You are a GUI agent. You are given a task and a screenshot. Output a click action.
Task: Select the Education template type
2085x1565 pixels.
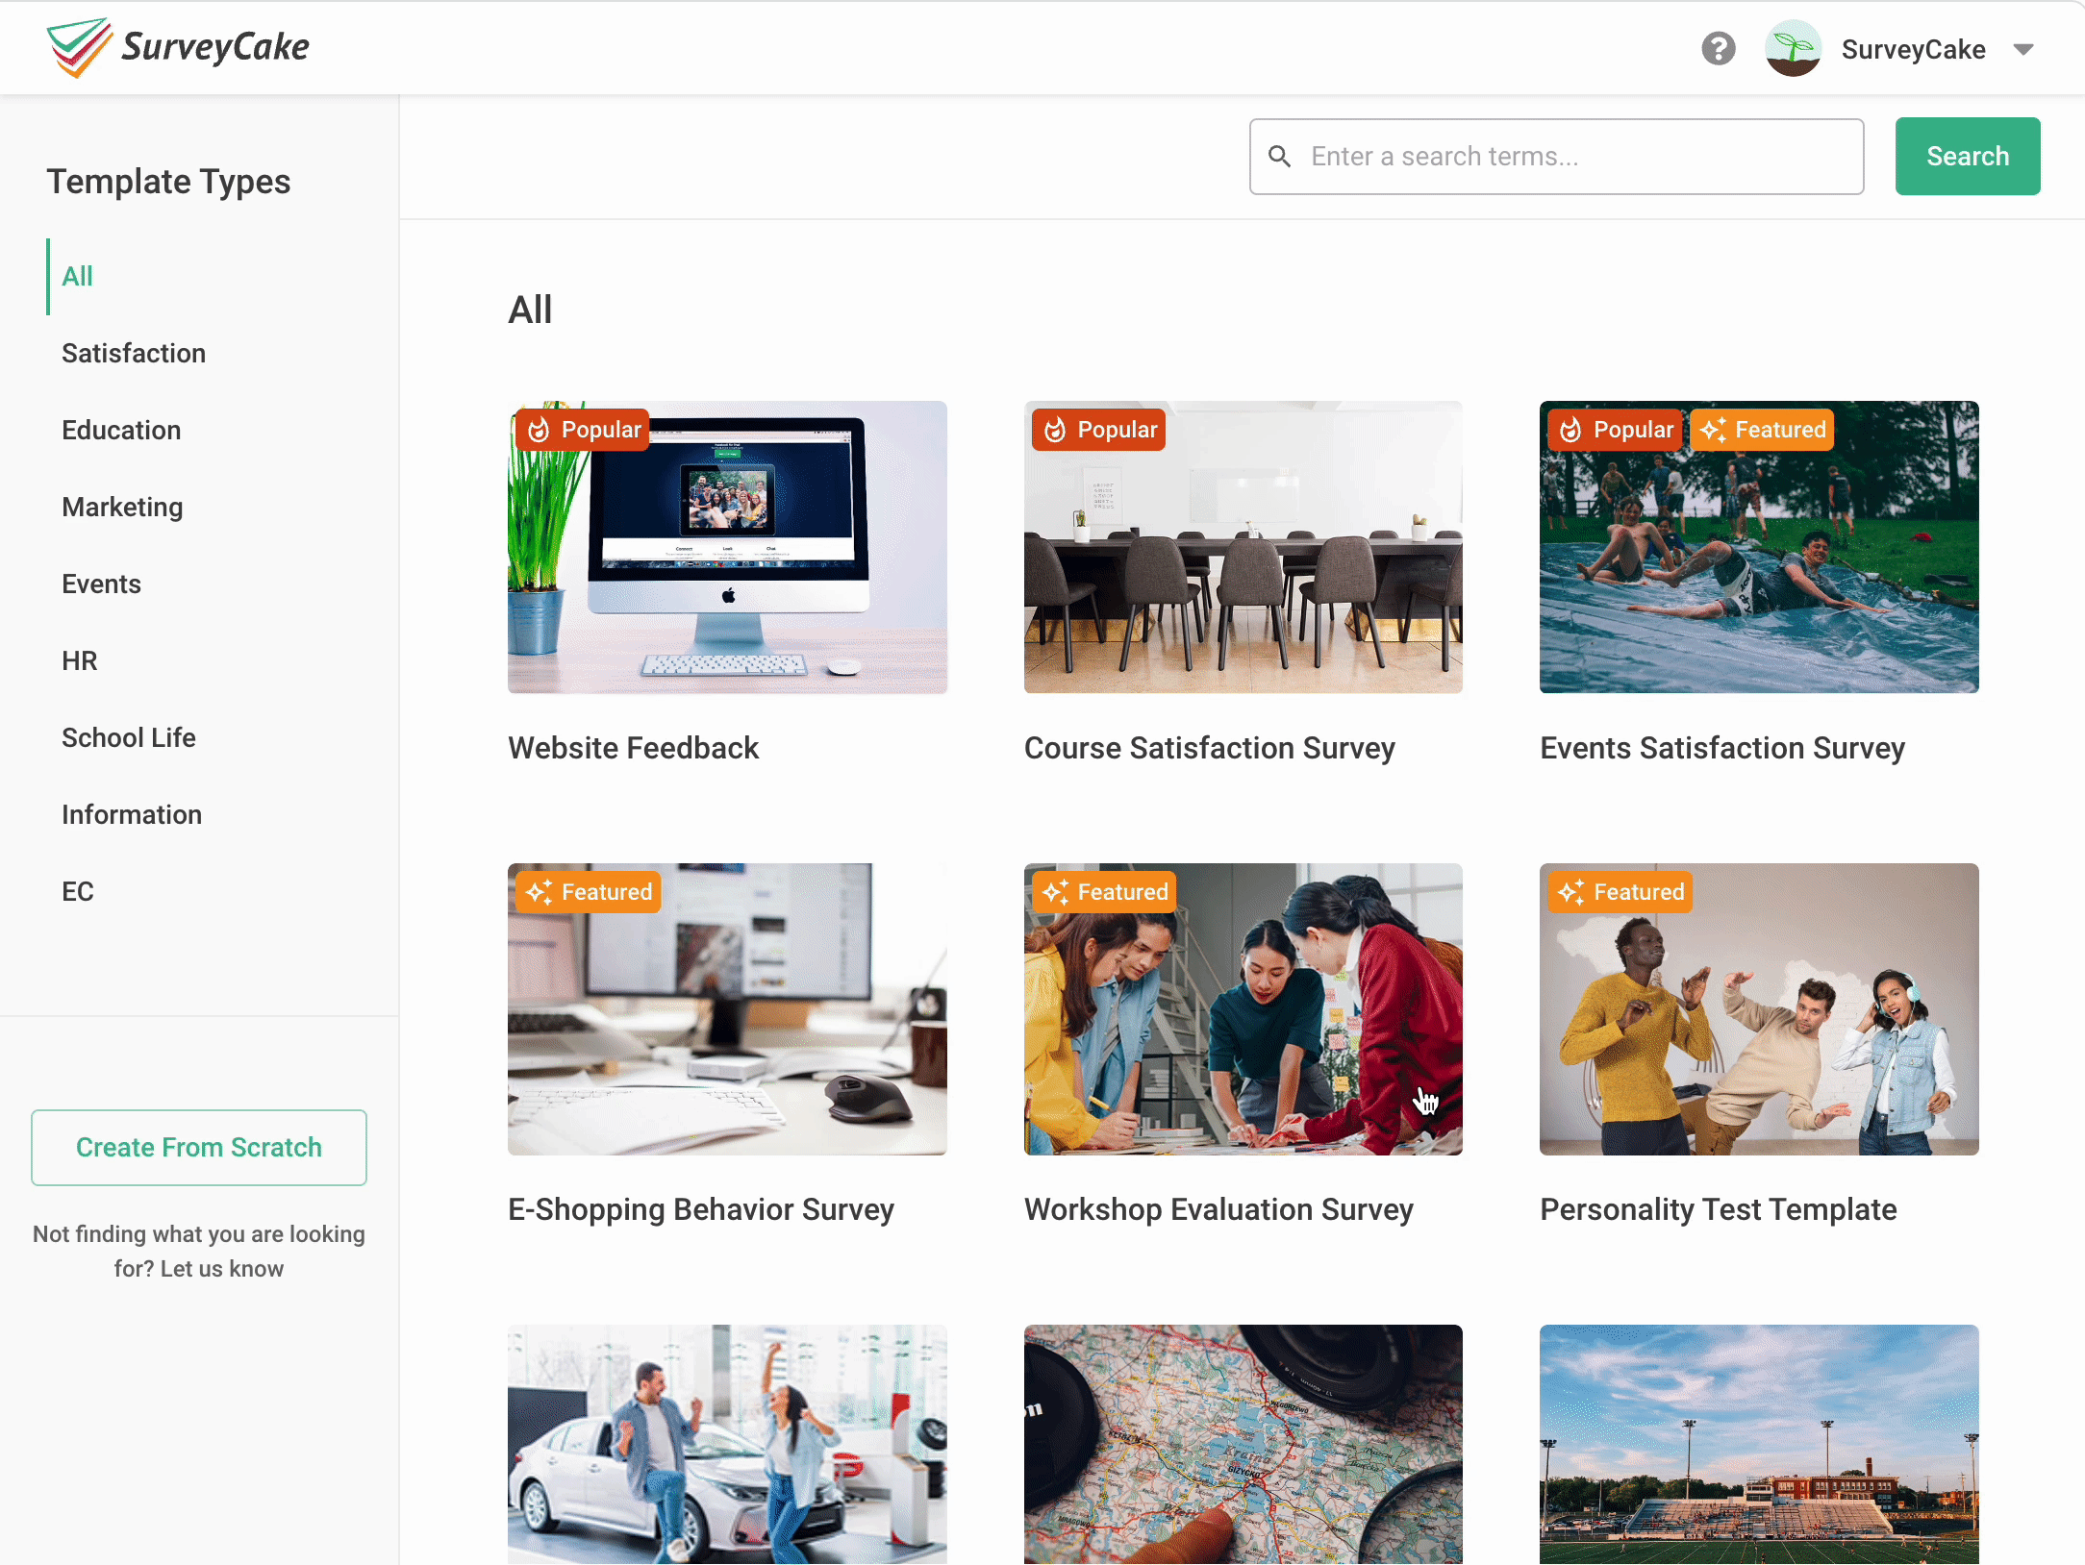pos(121,431)
